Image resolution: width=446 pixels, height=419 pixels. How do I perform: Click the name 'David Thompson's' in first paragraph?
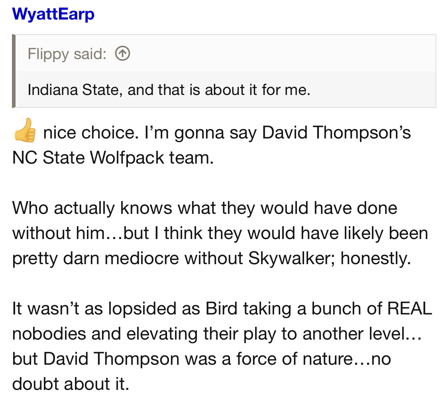click(336, 132)
